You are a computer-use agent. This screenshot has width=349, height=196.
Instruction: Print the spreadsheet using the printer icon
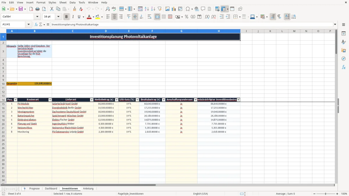point(38,9)
